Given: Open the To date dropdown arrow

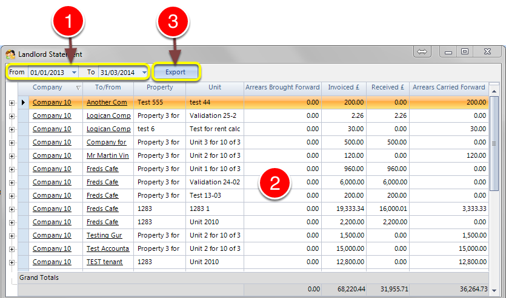Looking at the screenshot, I should pos(144,73).
